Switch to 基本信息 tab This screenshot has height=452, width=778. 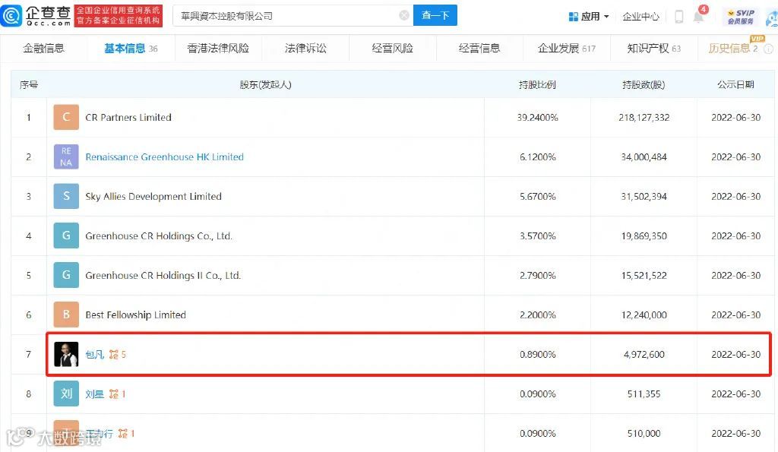click(x=131, y=48)
